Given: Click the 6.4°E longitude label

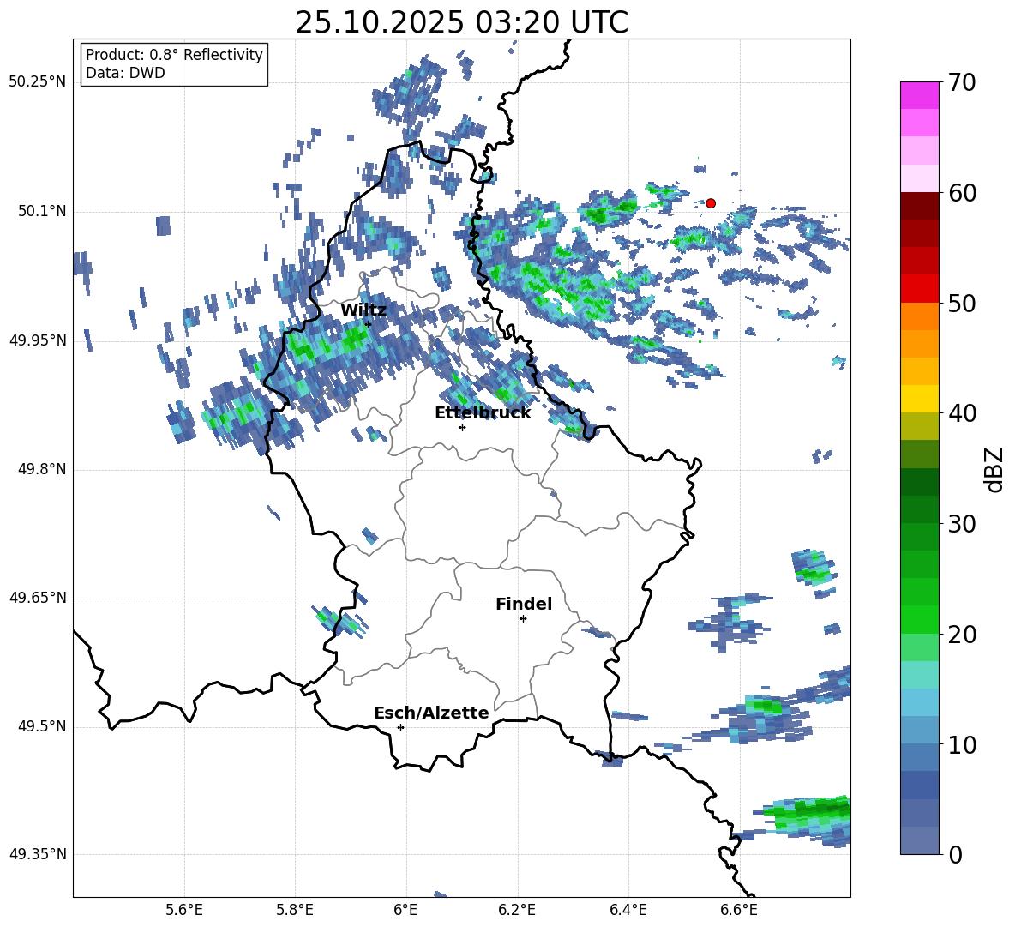Looking at the screenshot, I should [628, 910].
